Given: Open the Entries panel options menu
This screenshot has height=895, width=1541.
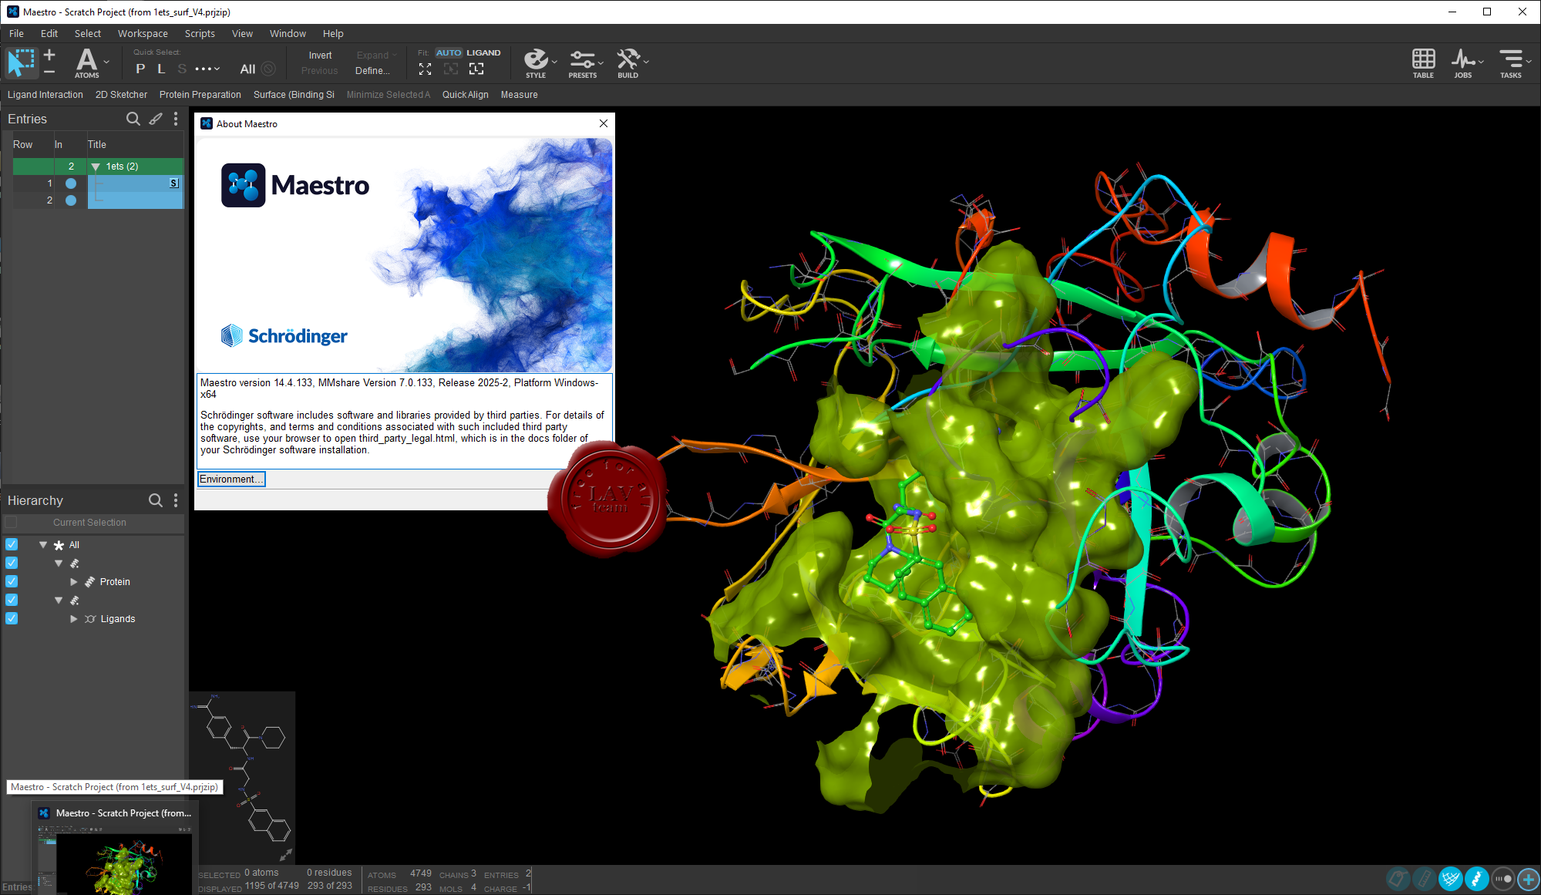Looking at the screenshot, I should [176, 119].
